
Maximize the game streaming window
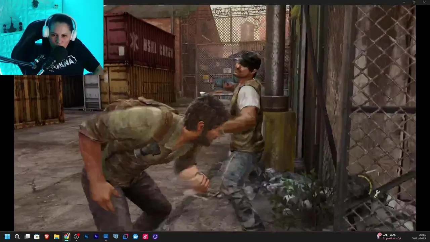point(414,2)
